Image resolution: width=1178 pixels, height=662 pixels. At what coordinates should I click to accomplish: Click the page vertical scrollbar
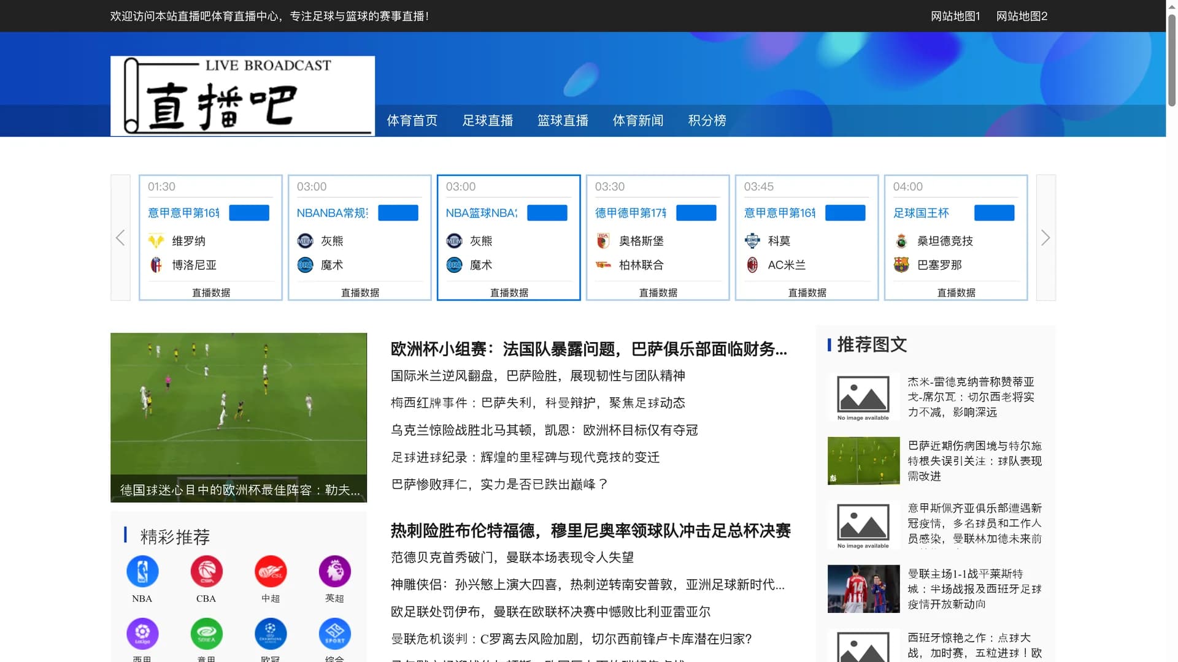pyautogui.click(x=1172, y=60)
